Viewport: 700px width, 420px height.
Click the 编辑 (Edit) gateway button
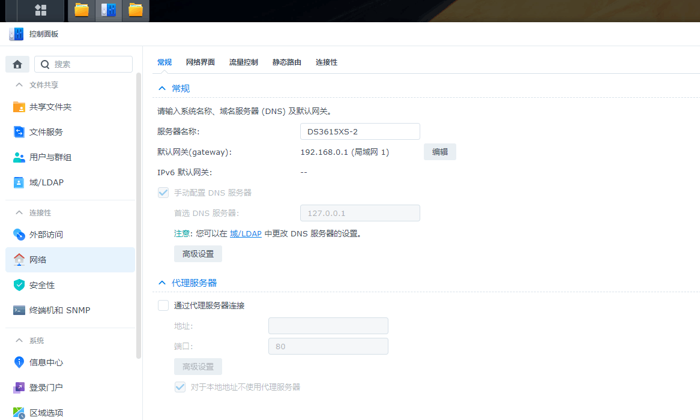(439, 152)
